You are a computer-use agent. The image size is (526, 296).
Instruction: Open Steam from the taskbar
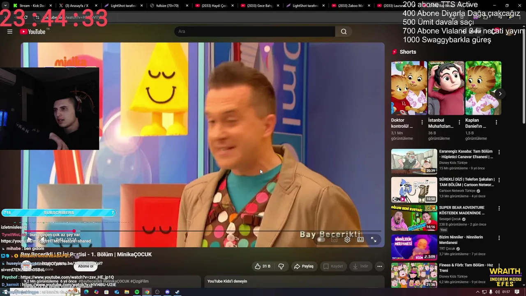177,292
